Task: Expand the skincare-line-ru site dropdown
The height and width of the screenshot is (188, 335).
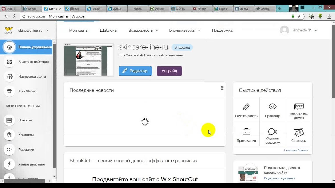Action: click(x=47, y=31)
